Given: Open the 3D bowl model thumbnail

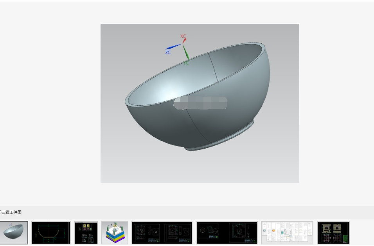Looking at the screenshot, I should click(x=14, y=233).
